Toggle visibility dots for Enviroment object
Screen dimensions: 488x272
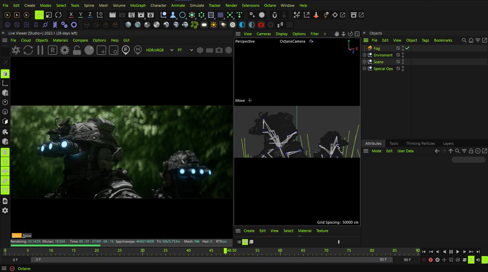pos(403,55)
